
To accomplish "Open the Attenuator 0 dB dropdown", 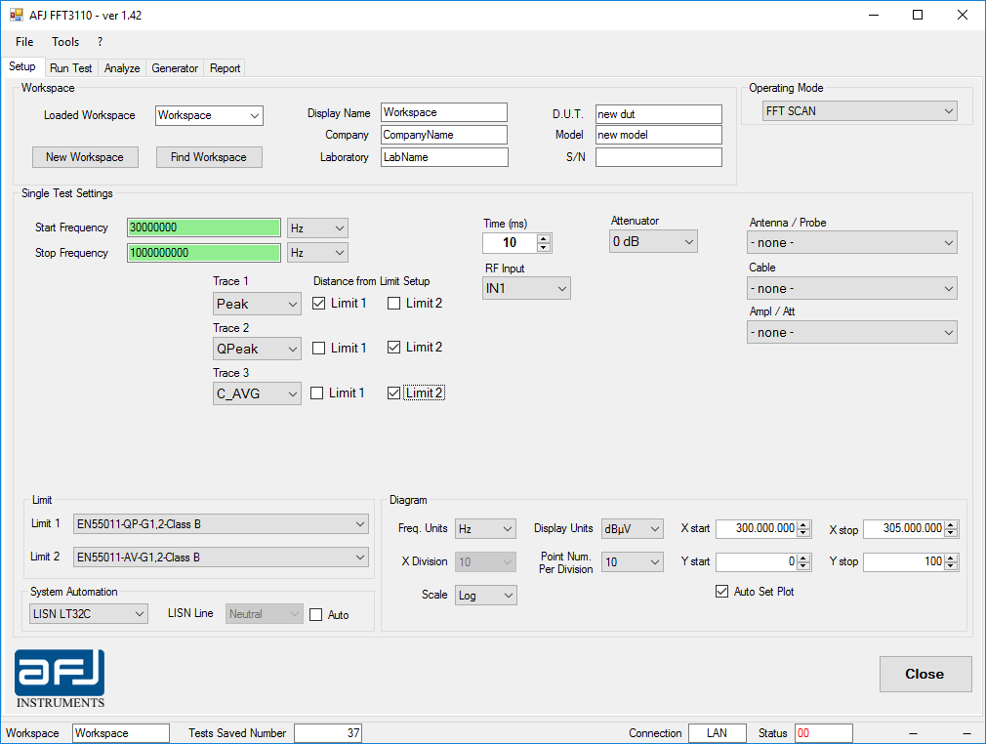I will pos(653,241).
